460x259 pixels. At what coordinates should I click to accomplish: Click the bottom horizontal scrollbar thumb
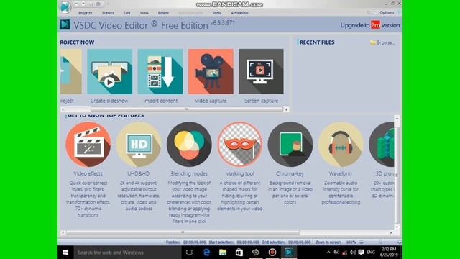[183, 232]
